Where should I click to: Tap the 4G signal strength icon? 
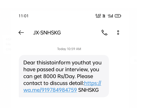click(110, 16)
